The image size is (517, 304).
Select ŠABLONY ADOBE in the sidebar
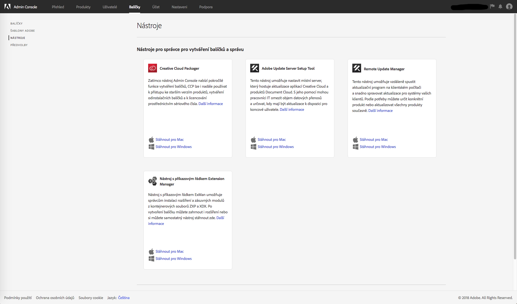point(23,31)
